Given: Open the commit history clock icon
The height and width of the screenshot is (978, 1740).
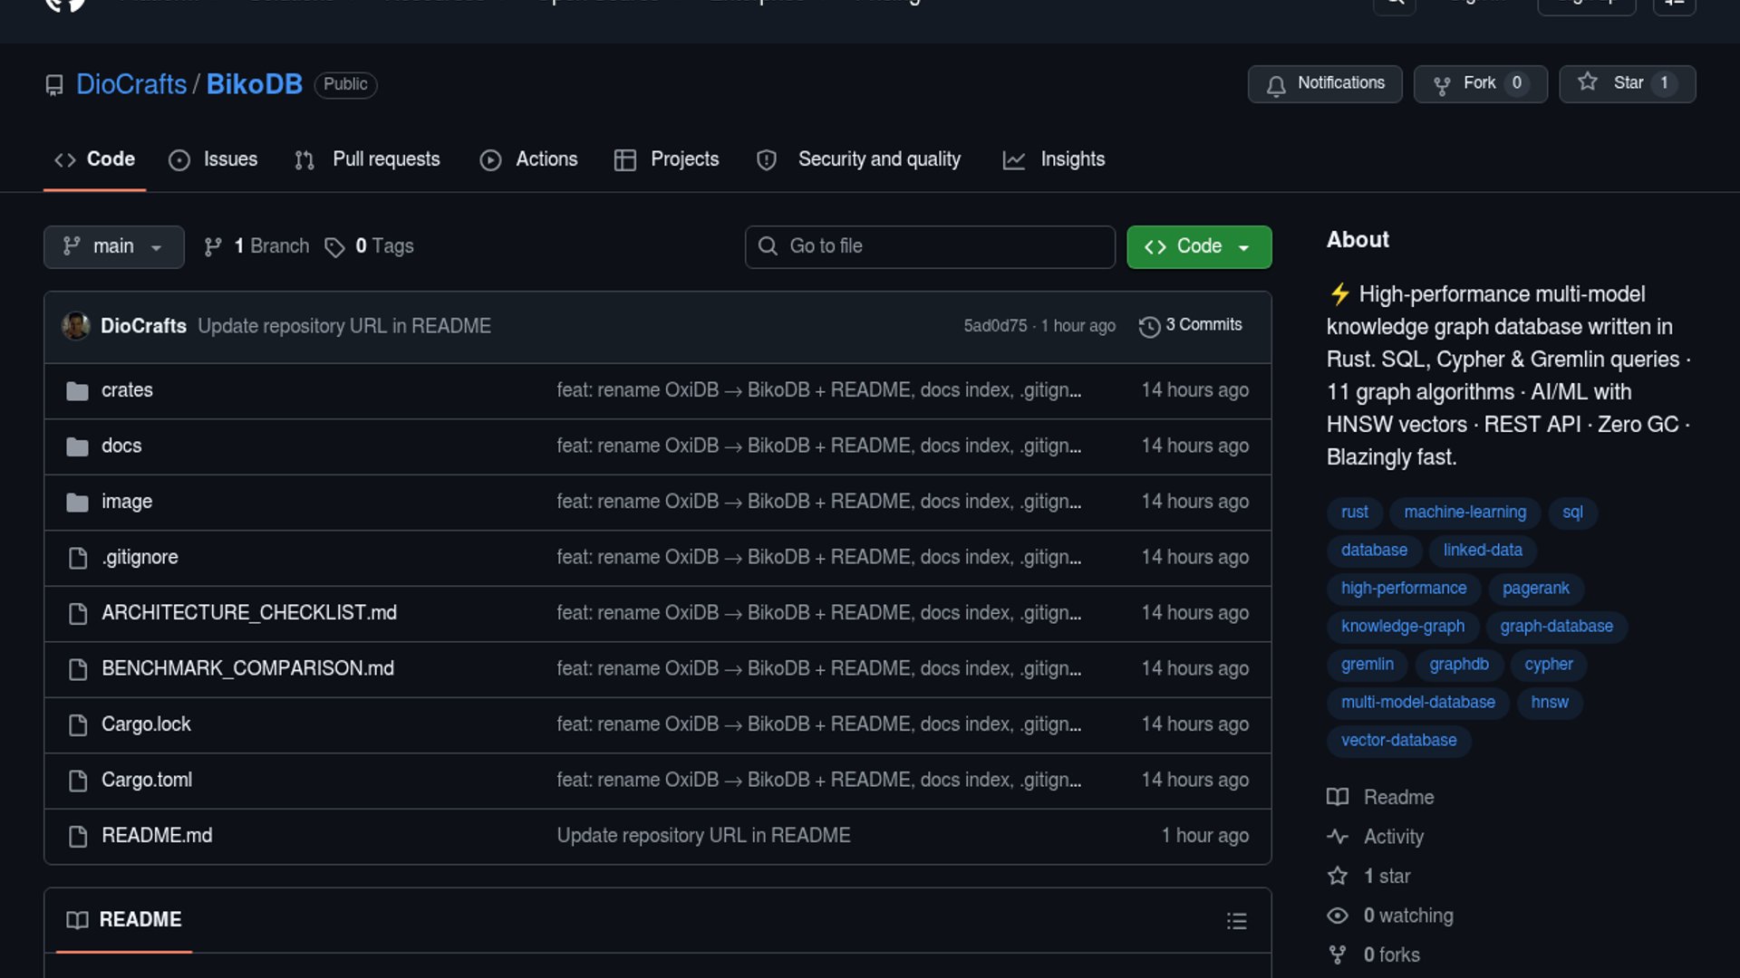Looking at the screenshot, I should coord(1149,326).
